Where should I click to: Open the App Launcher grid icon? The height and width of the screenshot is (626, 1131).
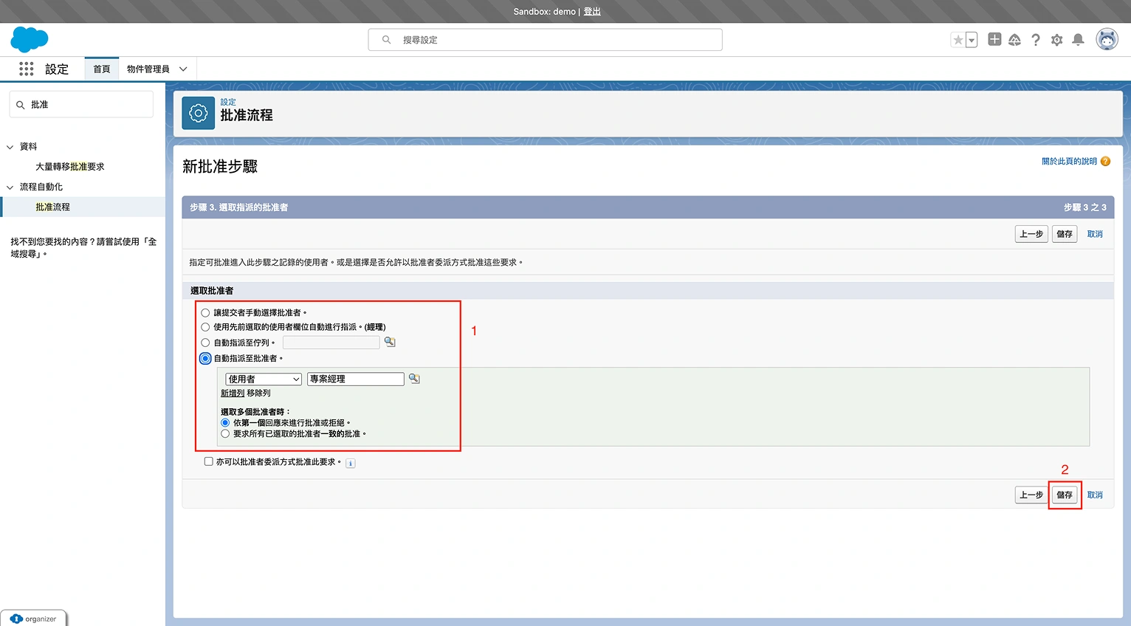tap(27, 69)
